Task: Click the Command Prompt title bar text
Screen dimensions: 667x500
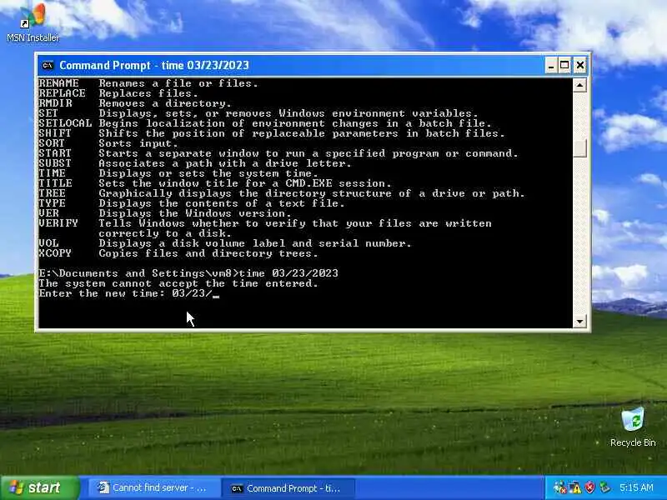Action: [x=154, y=65]
